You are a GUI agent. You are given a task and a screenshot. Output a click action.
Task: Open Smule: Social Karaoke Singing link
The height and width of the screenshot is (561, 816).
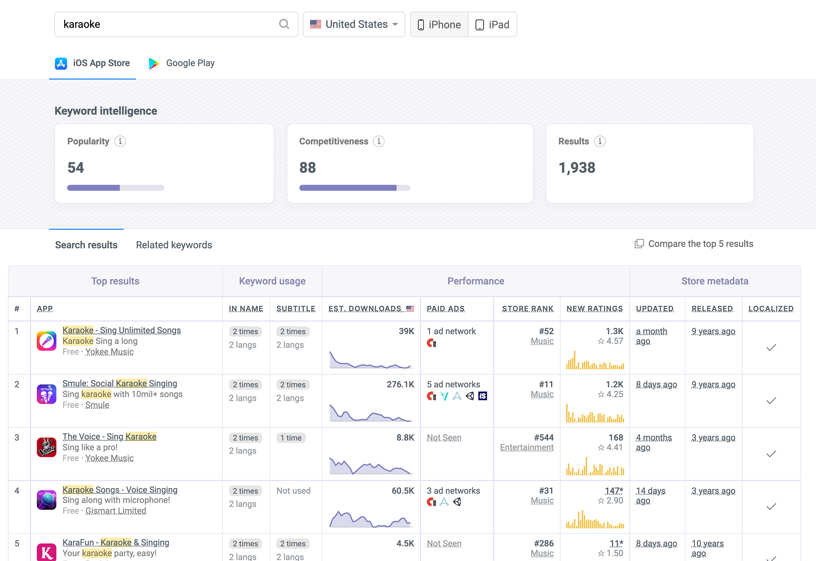pyautogui.click(x=120, y=383)
